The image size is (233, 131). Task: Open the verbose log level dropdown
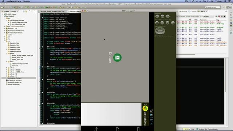208,16
